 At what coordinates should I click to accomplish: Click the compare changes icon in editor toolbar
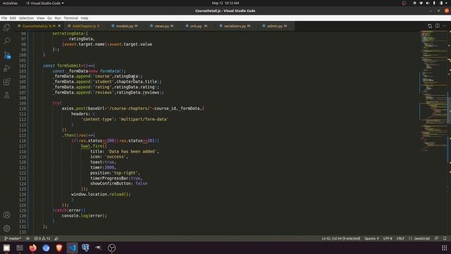coord(430,25)
